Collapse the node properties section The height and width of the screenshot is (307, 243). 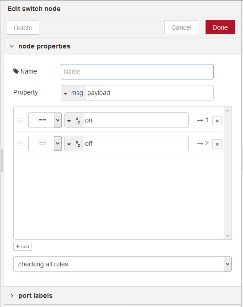pyautogui.click(x=12, y=46)
